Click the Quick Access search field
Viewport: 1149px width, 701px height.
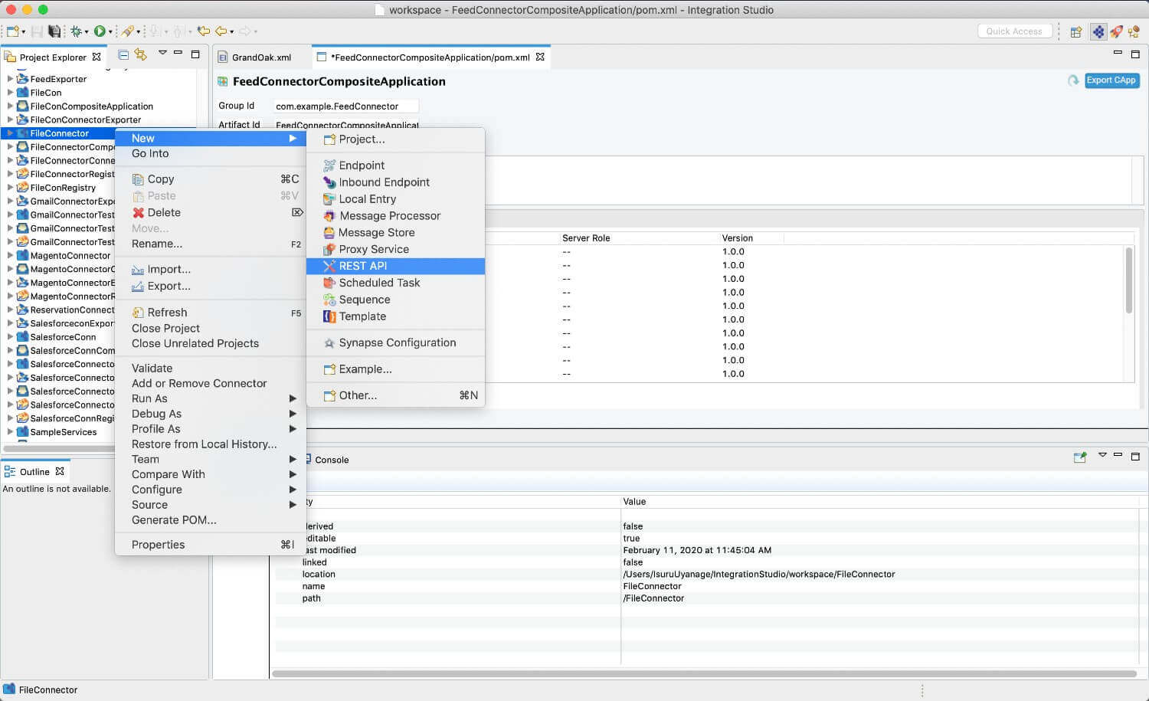(x=1013, y=31)
